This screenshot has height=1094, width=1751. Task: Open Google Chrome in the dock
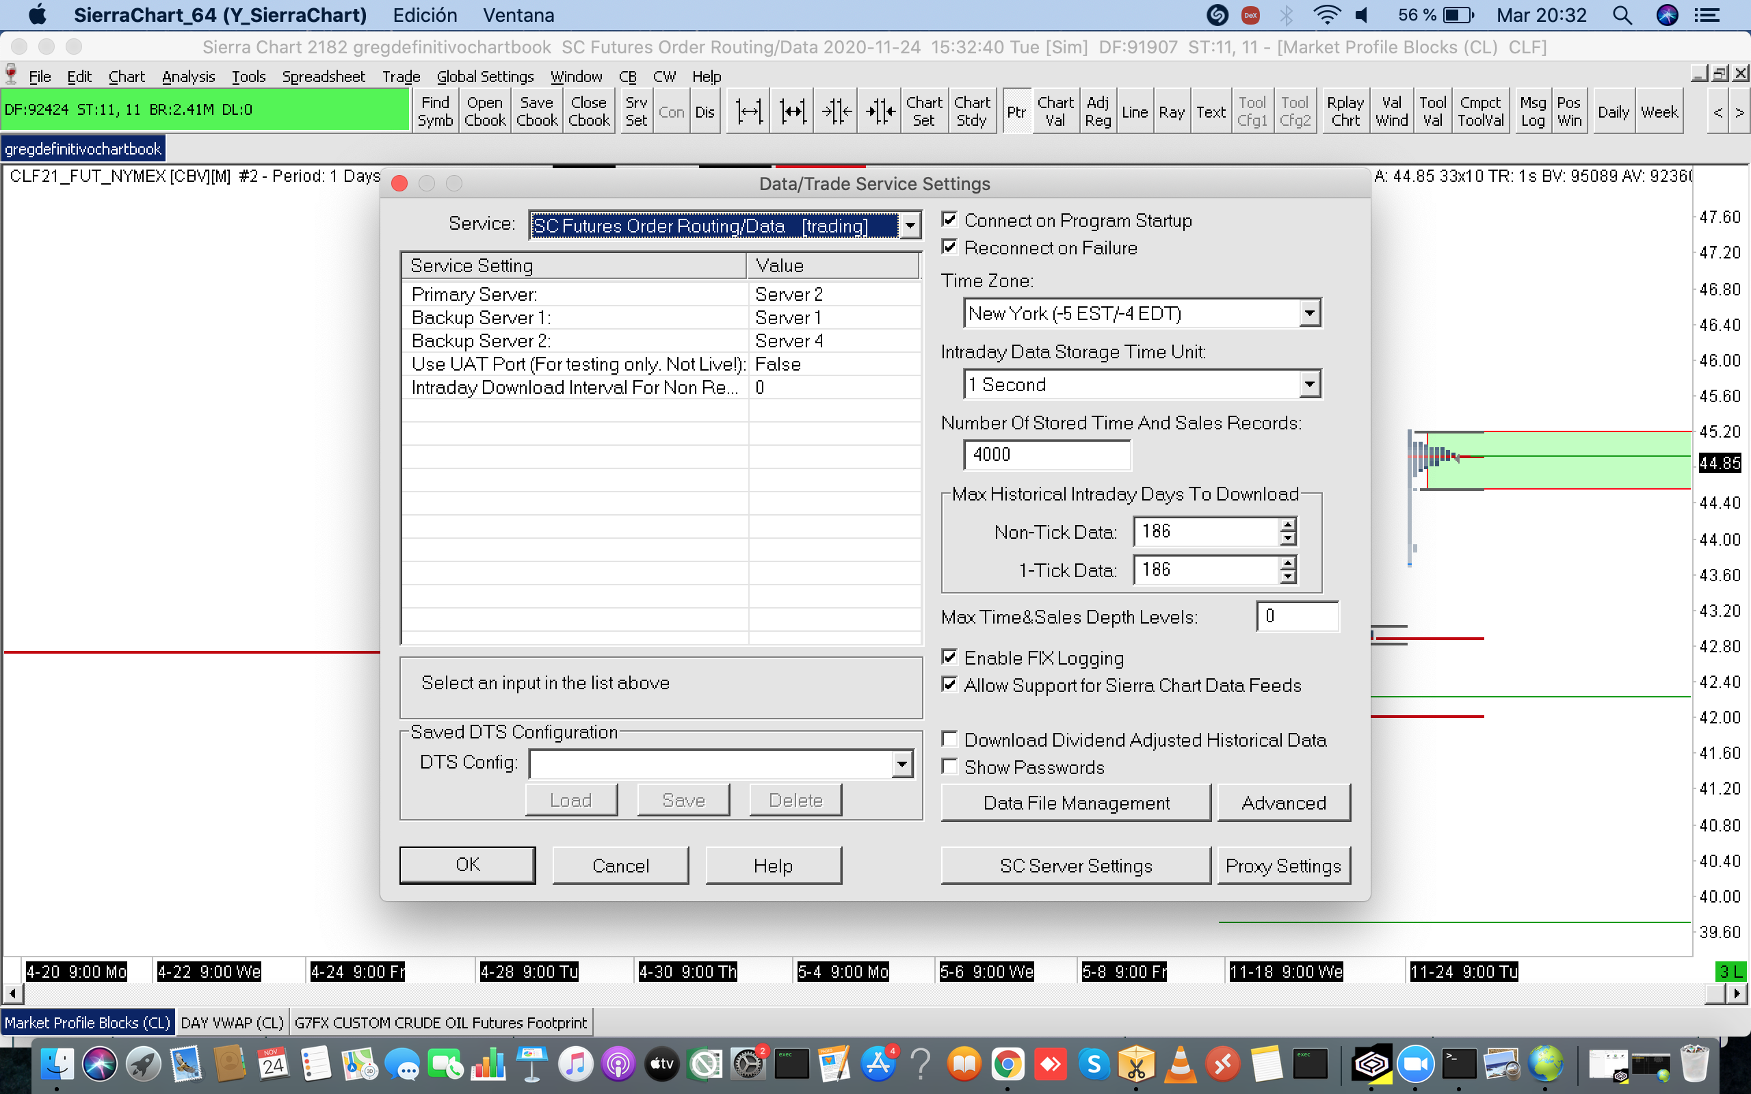(1008, 1065)
